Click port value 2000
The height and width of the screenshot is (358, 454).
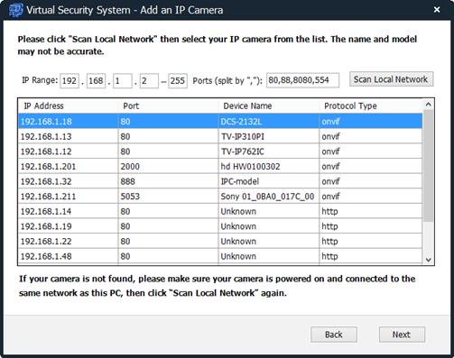pos(130,167)
